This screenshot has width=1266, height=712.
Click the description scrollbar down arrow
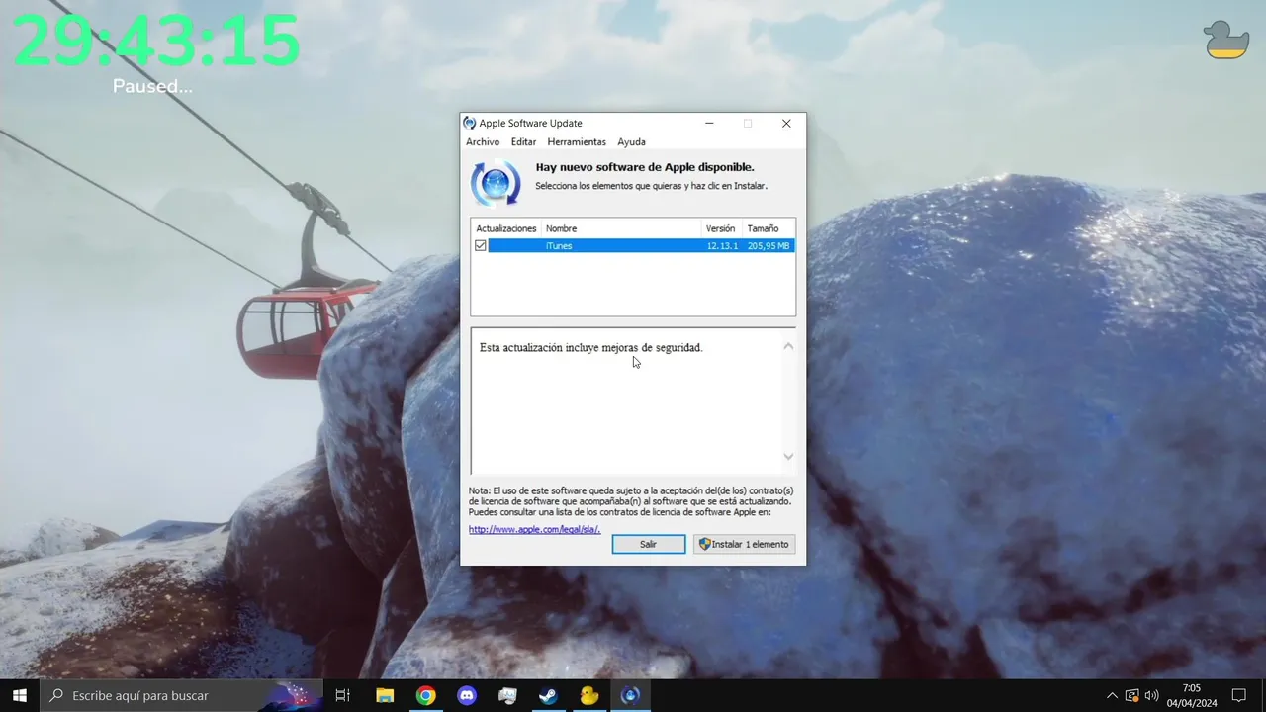[x=788, y=456]
